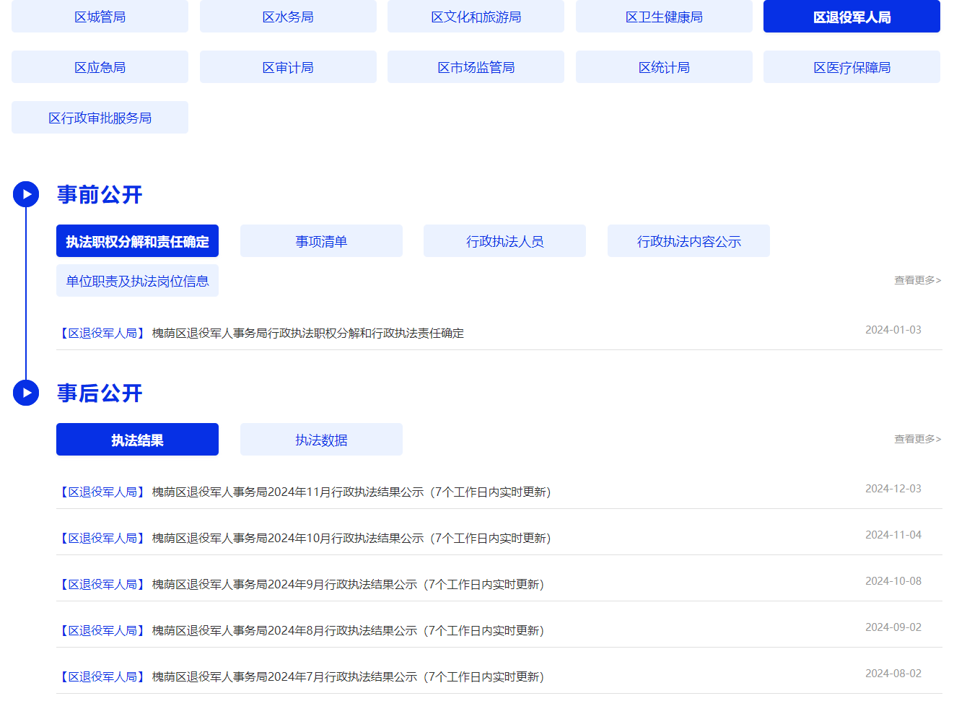This screenshot has width=954, height=701.
Task: Select 单位职责及执法岗位信息 category
Action: tap(137, 281)
